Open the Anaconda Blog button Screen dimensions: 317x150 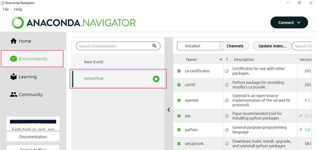point(33,148)
